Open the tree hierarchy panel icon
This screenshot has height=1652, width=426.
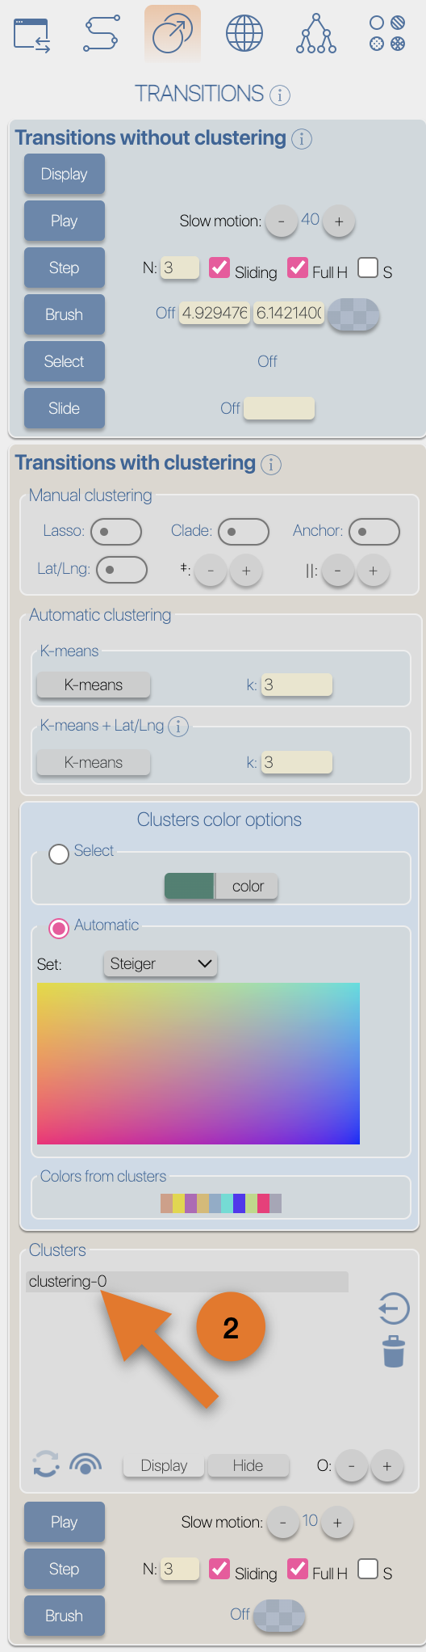click(x=316, y=34)
